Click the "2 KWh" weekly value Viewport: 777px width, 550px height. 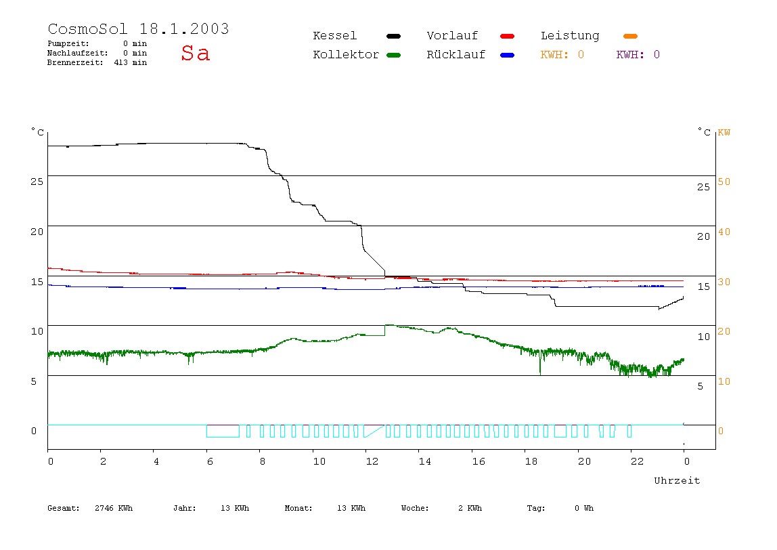470,508
